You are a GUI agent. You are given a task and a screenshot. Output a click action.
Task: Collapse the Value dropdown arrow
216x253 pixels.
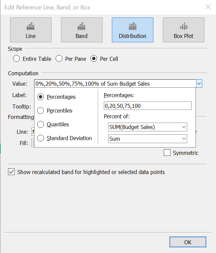[199, 84]
